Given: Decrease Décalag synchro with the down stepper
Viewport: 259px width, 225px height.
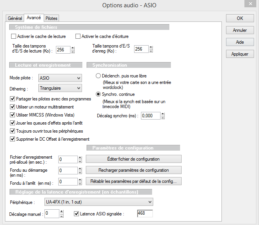Looking at the screenshot, I should point(163,117).
